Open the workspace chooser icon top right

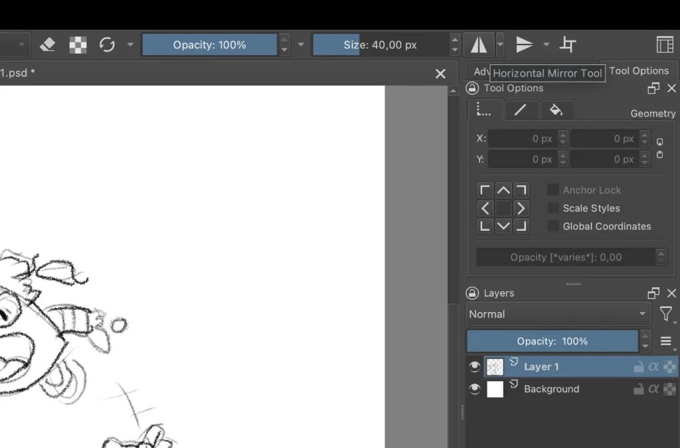tap(665, 44)
